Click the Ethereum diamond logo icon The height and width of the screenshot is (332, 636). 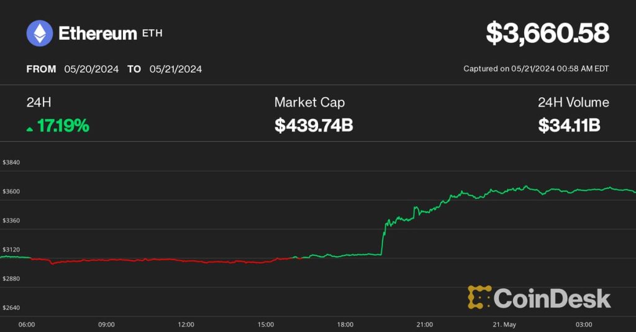[40, 33]
